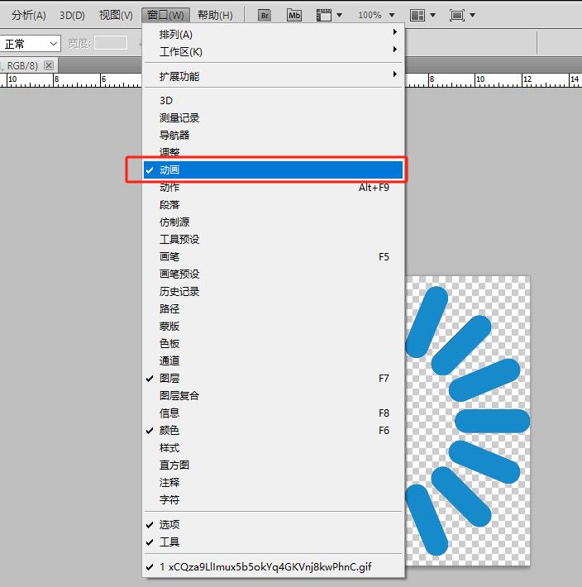Show the 工具预设 panel
Image resolution: width=582 pixels, height=587 pixels.
pos(273,239)
